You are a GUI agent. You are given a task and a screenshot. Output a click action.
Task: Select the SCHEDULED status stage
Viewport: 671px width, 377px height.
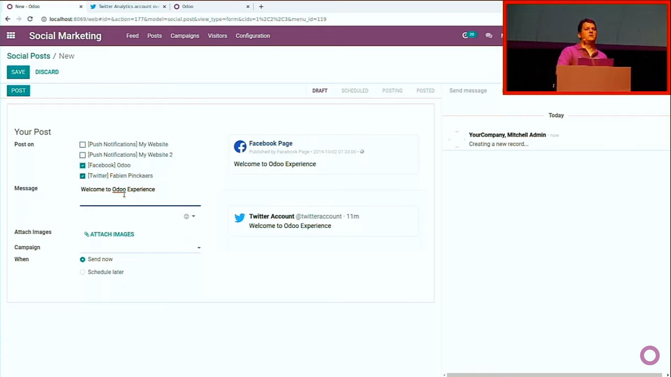pos(355,91)
